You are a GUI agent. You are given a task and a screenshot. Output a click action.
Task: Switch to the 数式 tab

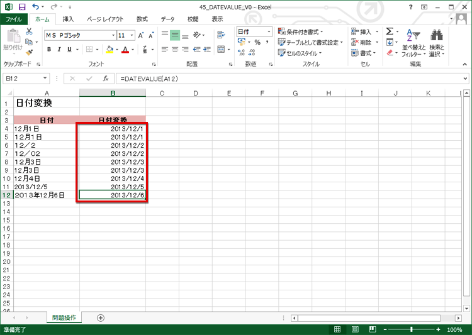pyautogui.click(x=142, y=19)
